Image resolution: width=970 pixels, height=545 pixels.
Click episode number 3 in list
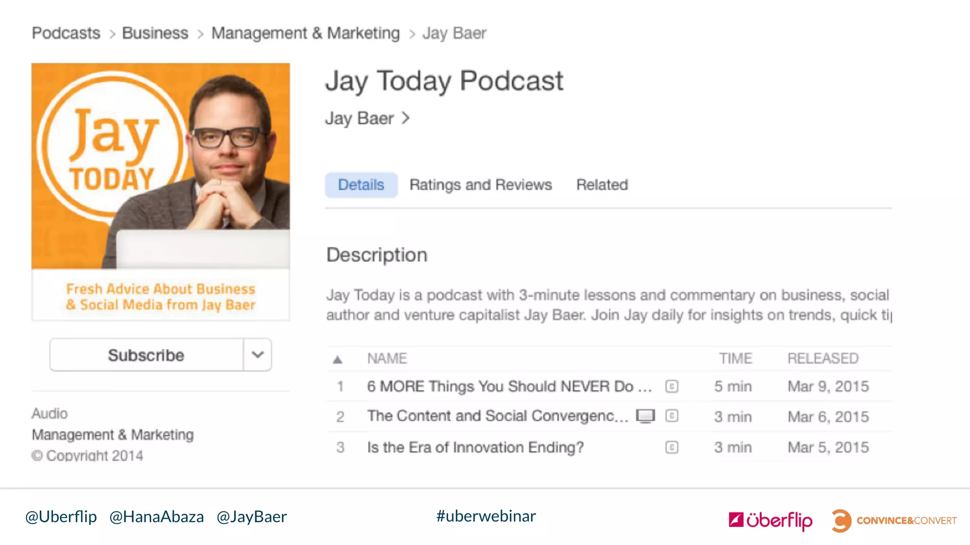coord(340,447)
